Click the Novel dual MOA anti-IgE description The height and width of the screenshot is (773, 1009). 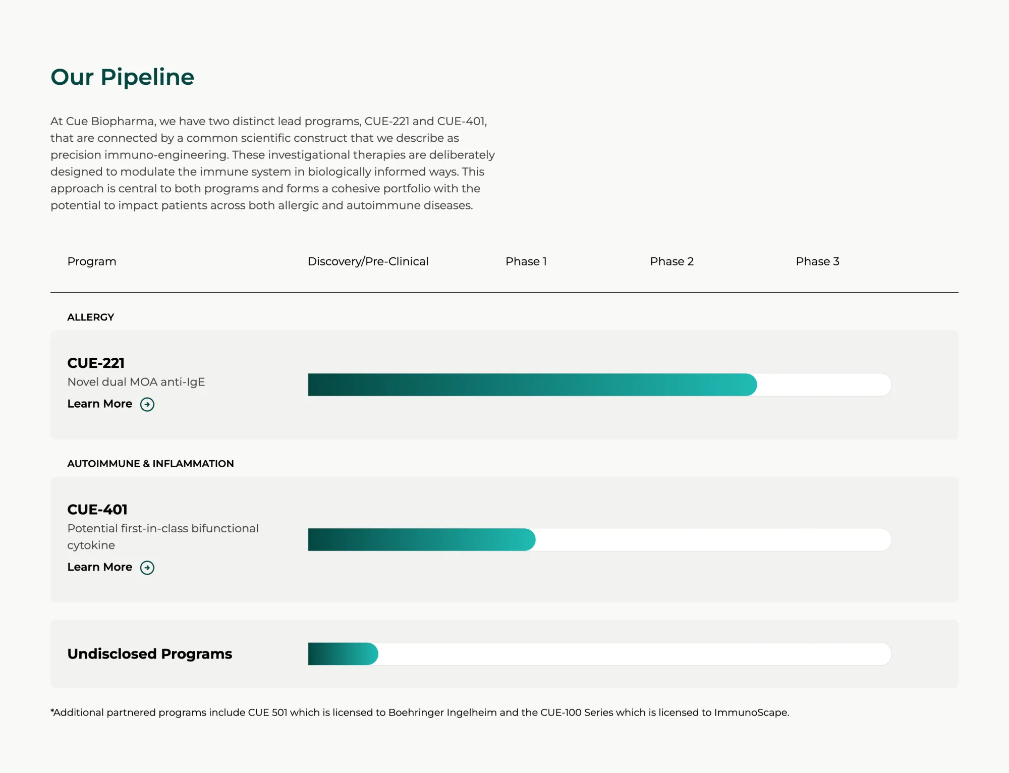tap(136, 382)
